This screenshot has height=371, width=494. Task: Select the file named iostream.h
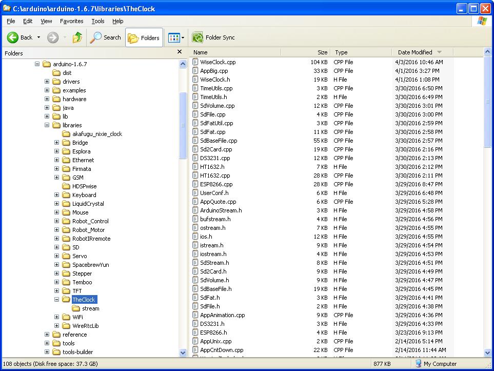tap(213, 254)
